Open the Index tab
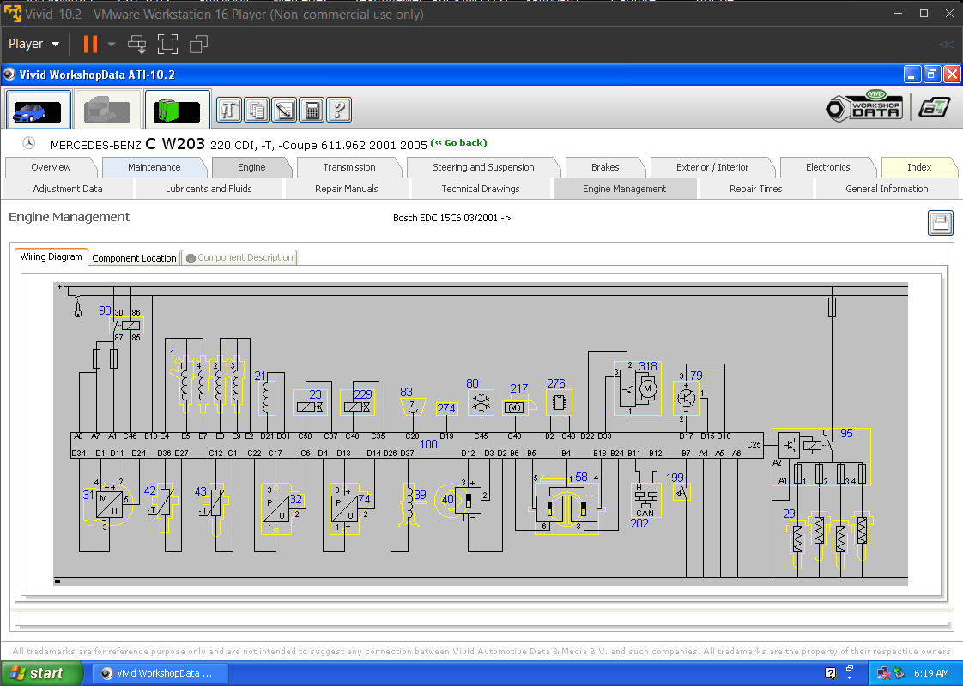 [x=919, y=167]
